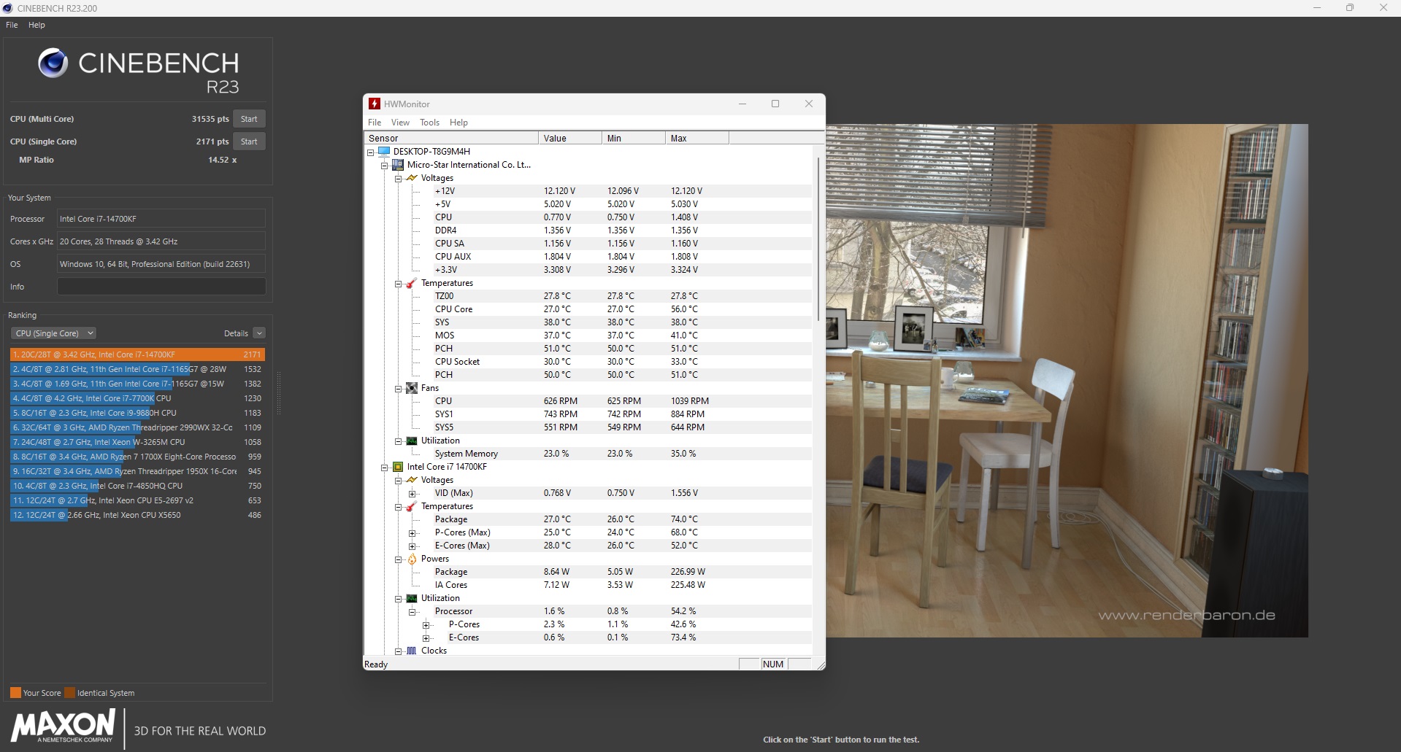Maximize the HWMonitor window
Screen dimensions: 1401x752
click(775, 104)
